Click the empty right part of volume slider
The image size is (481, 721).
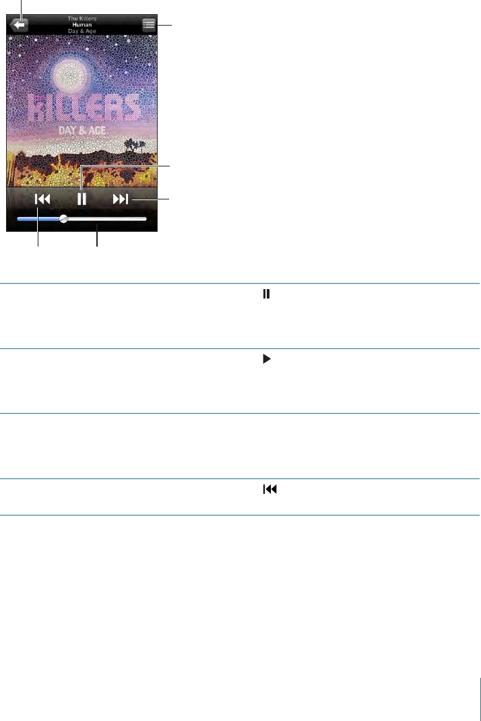(107, 219)
